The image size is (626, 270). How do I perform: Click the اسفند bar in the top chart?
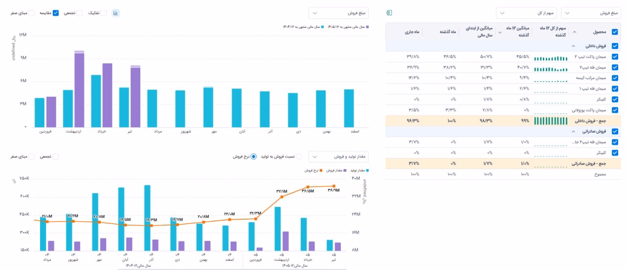[x=349, y=108]
